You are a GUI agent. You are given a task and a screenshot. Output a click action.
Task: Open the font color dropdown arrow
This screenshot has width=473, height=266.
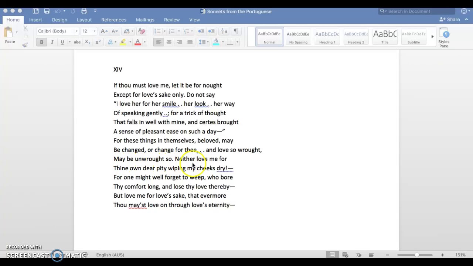point(144,42)
